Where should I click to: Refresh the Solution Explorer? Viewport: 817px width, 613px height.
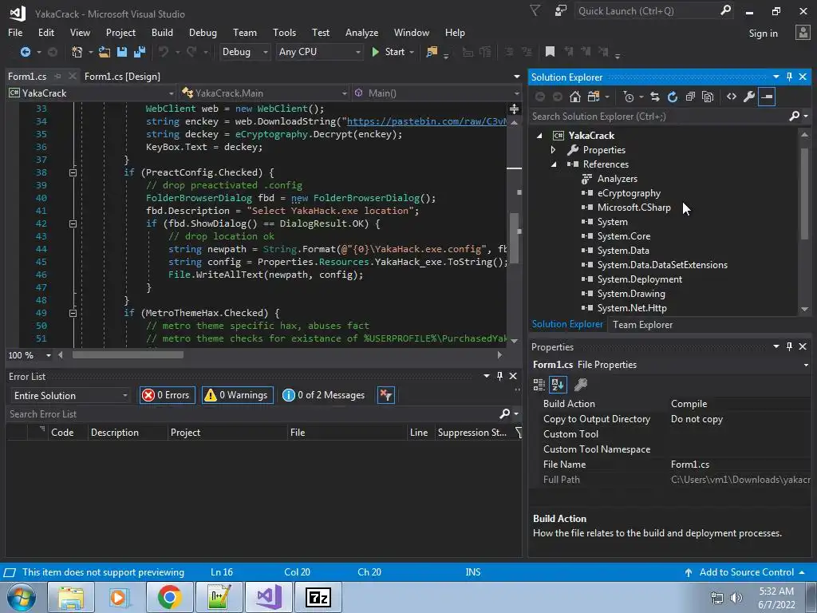coord(673,97)
